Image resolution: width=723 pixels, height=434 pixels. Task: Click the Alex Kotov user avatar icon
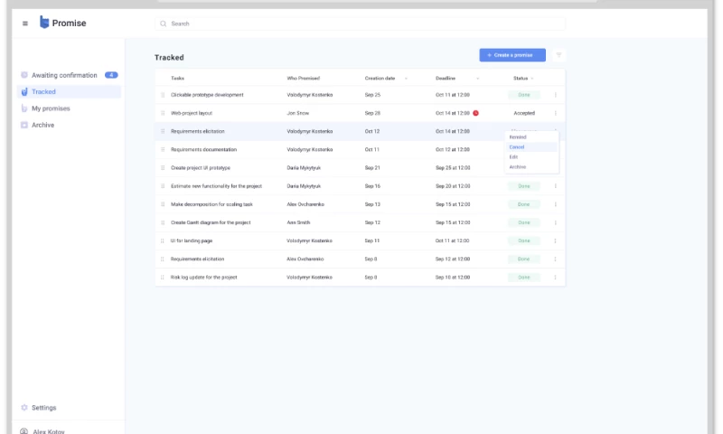[x=24, y=431]
